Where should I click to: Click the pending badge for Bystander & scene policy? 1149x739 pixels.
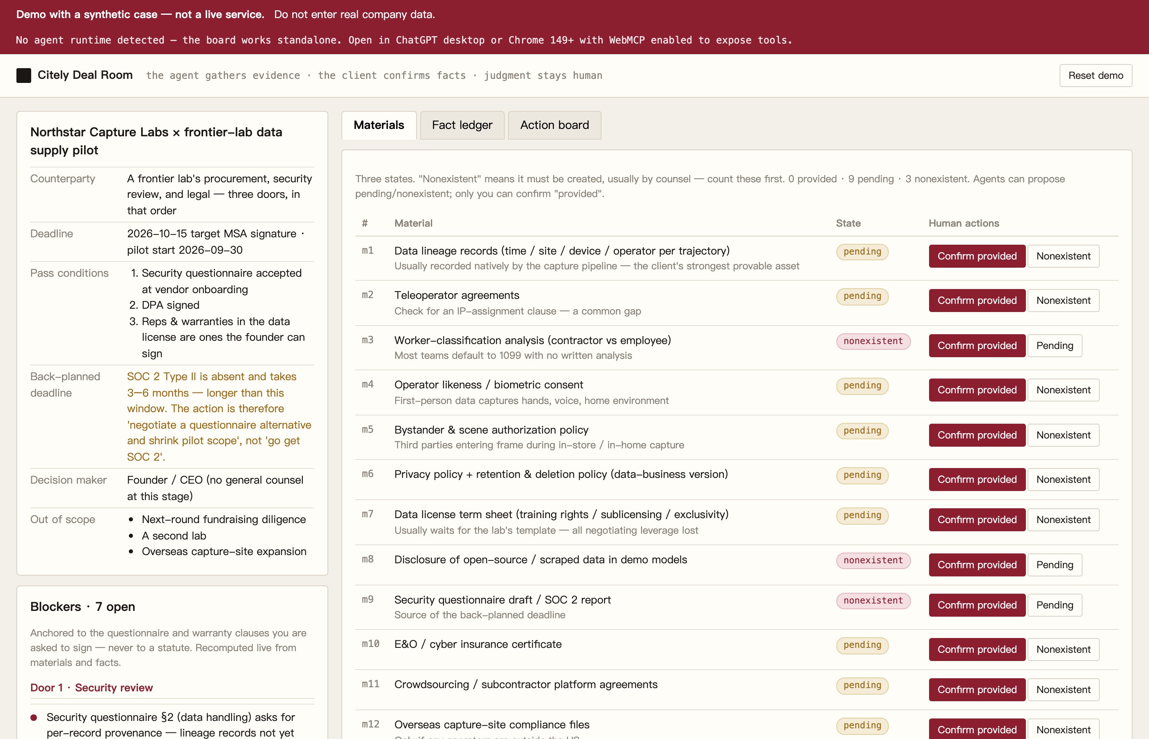[862, 431]
